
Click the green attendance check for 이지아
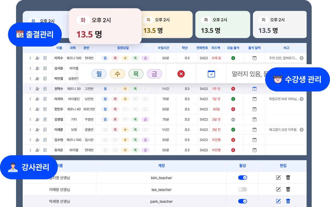click(233, 99)
